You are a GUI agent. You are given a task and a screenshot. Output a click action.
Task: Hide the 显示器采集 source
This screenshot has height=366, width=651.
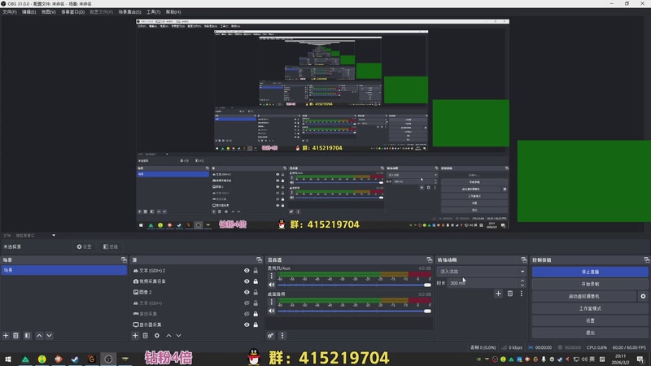tap(247, 325)
